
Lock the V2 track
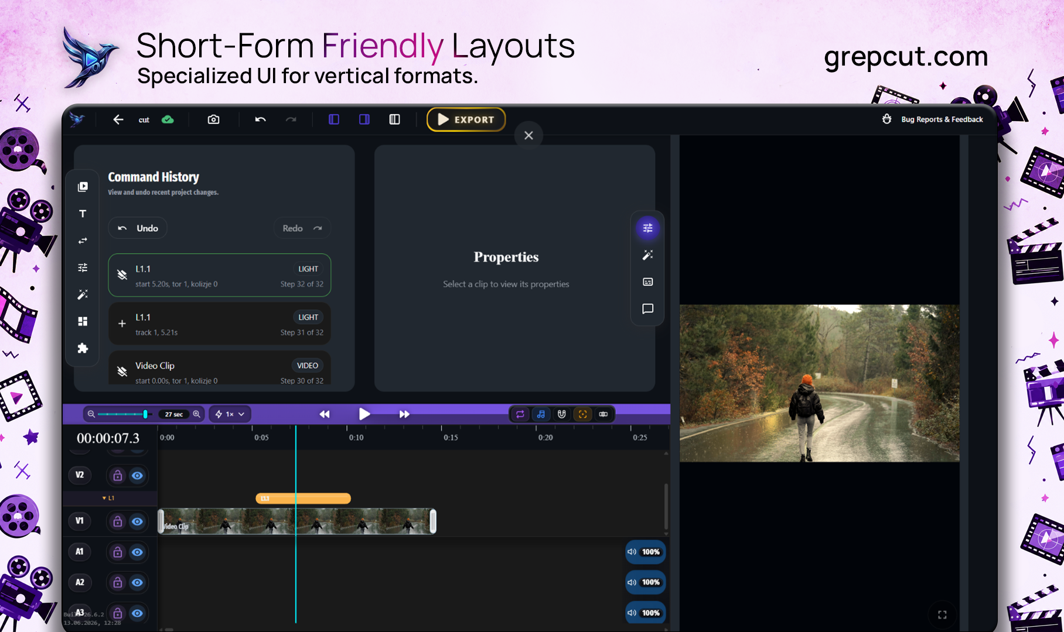click(118, 475)
